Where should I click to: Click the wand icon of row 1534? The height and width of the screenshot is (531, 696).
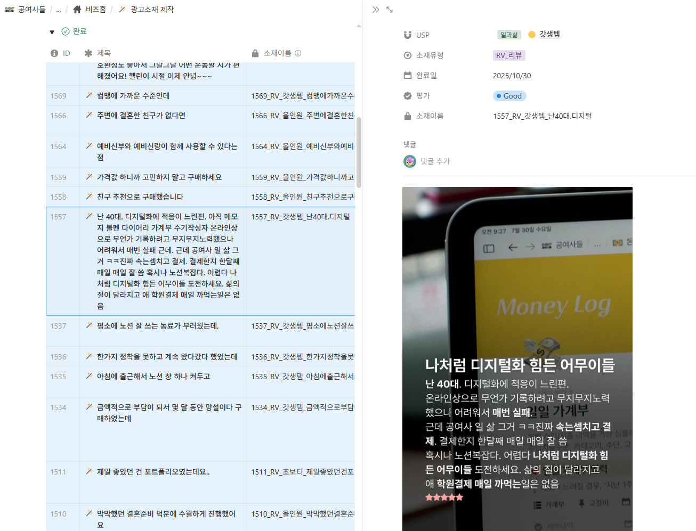point(89,407)
